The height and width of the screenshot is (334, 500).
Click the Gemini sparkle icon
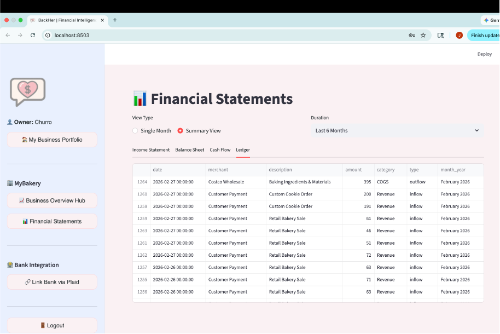tap(486, 20)
